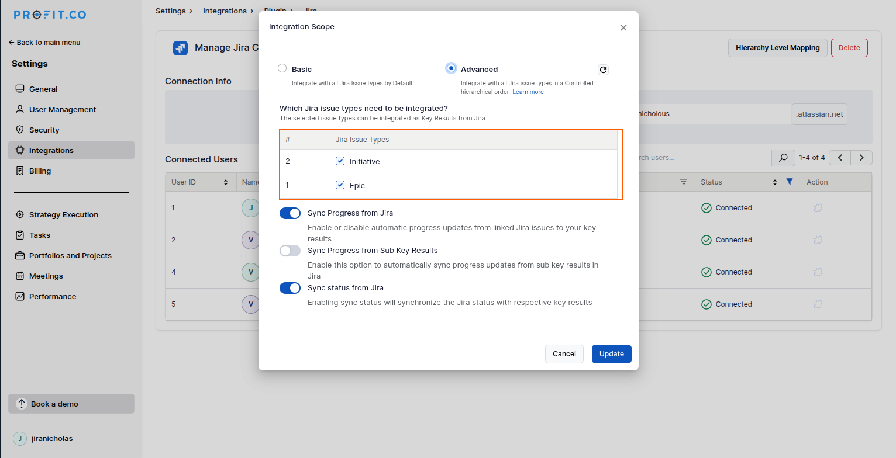Click the disconnect icon for user 5
The image size is (896, 458).
click(818, 304)
